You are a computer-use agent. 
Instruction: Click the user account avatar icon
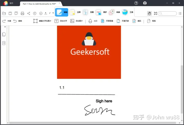(x=145, y=3)
